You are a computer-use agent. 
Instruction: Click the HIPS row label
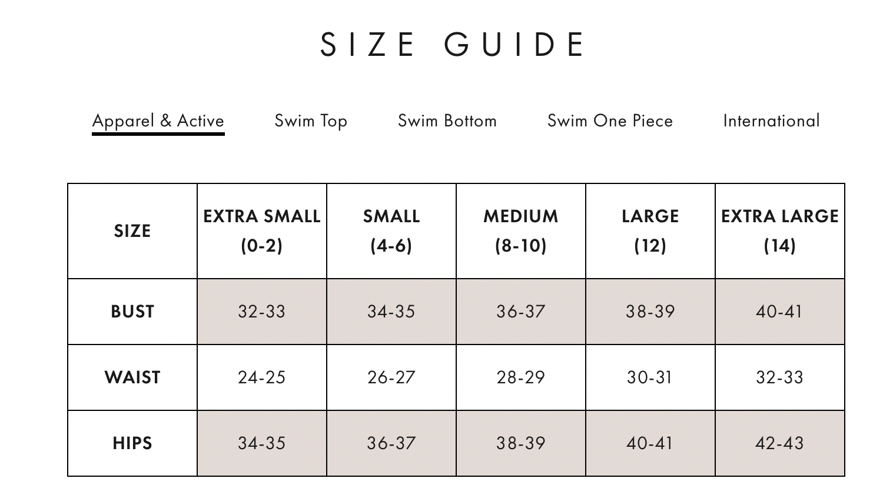[132, 443]
